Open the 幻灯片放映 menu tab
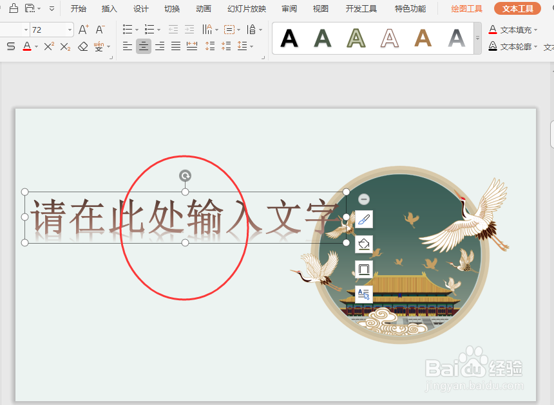The image size is (554, 405). 246,8
